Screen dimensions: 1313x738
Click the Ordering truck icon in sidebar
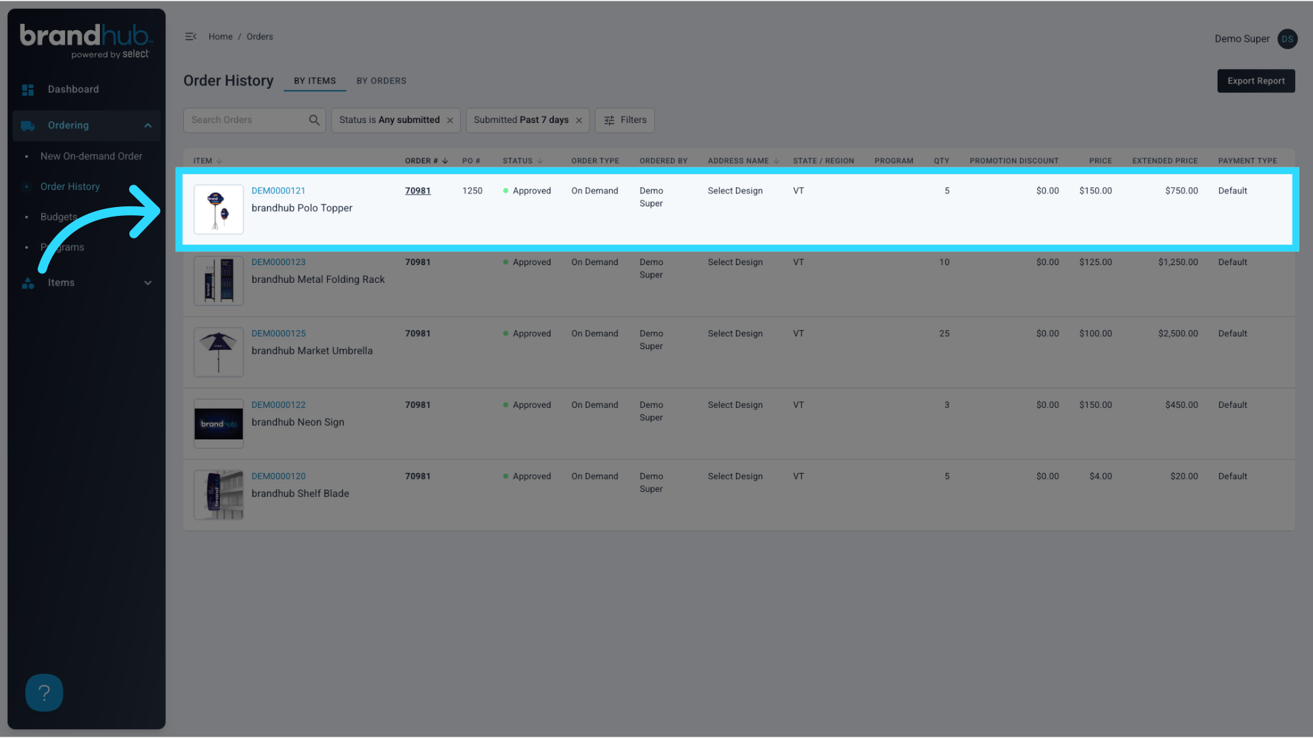pos(28,126)
